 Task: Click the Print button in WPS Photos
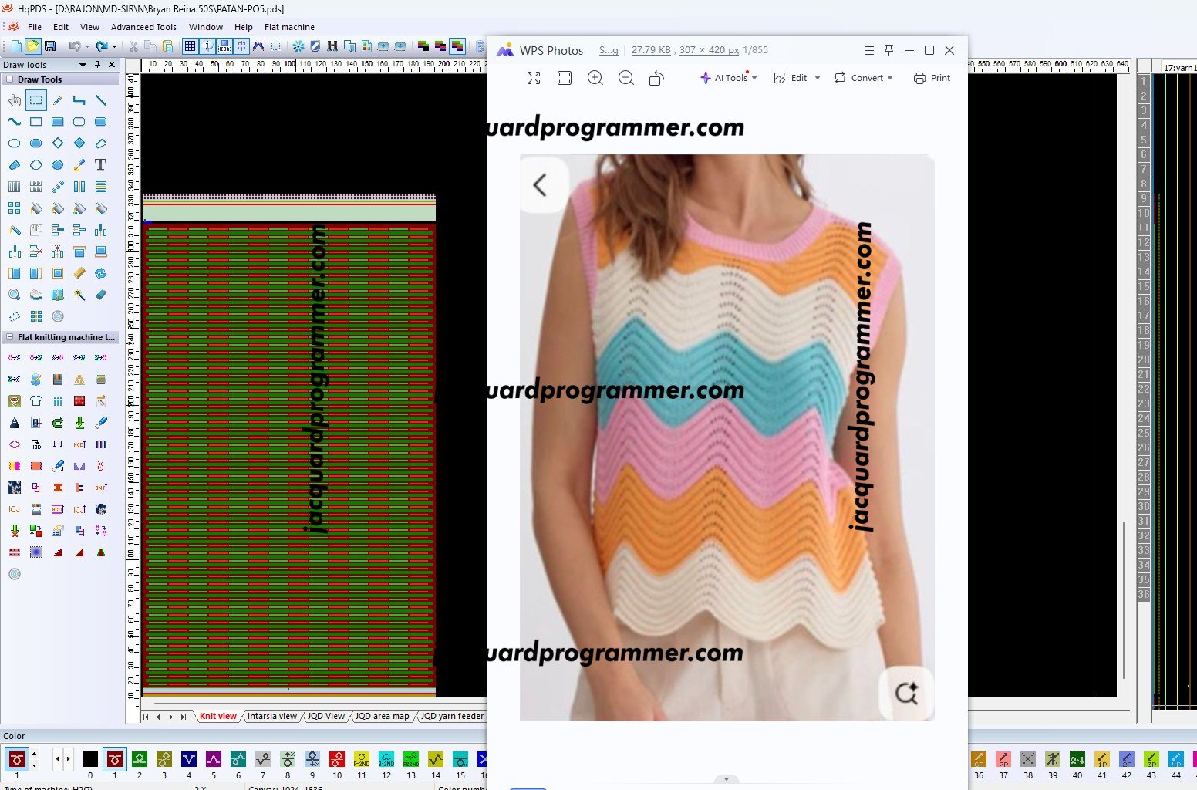pos(932,78)
